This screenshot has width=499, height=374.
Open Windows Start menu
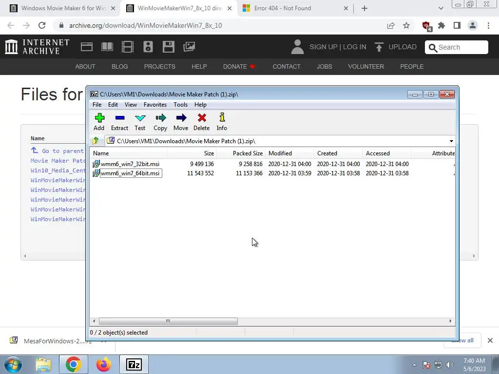coord(13,364)
